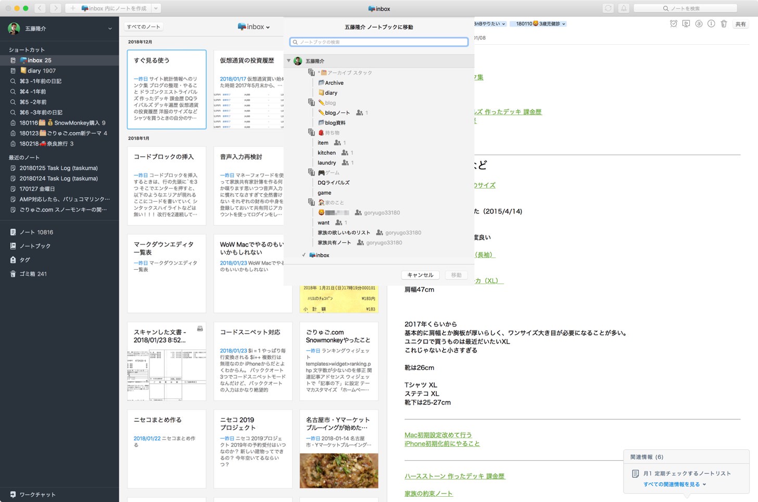
Task: Select the checked inbox notebook entry
Action: point(322,255)
